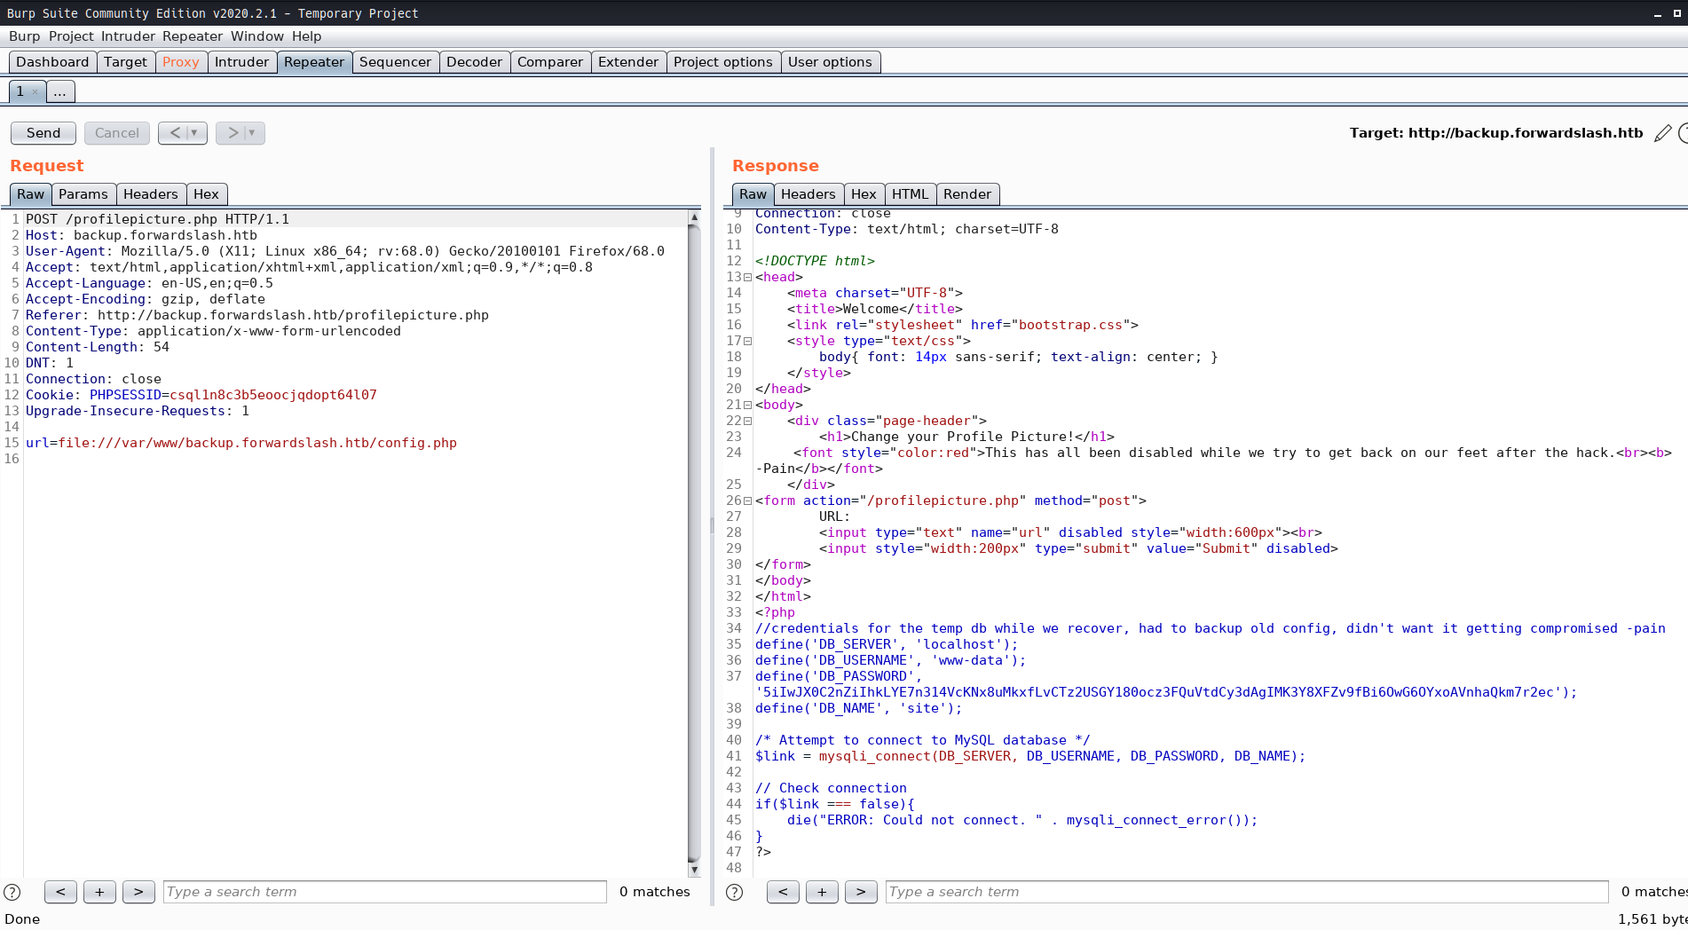Switch to the Dashboard tab
The width and height of the screenshot is (1688, 930).
click(x=52, y=62)
